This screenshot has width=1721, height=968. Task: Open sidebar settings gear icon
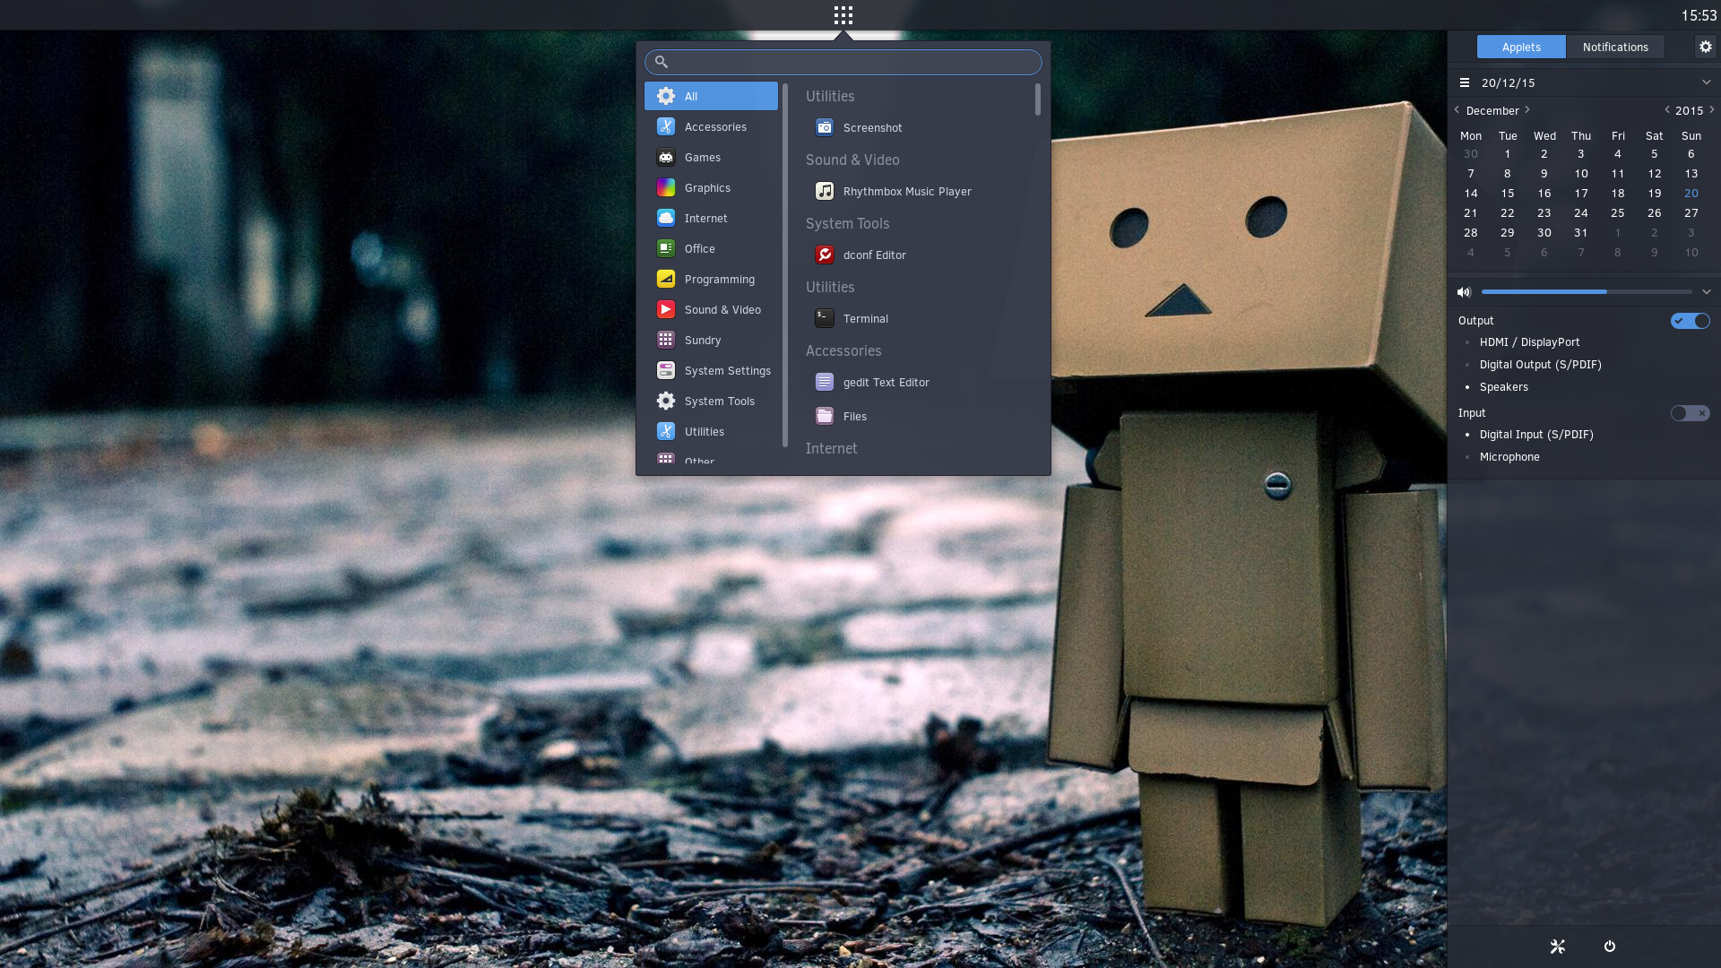click(1706, 47)
